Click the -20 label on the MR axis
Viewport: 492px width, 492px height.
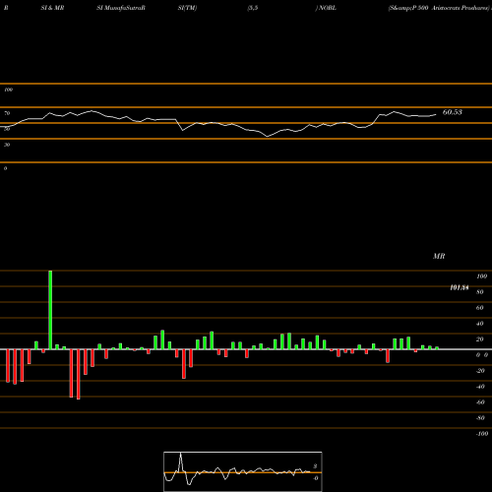[x=480, y=371]
